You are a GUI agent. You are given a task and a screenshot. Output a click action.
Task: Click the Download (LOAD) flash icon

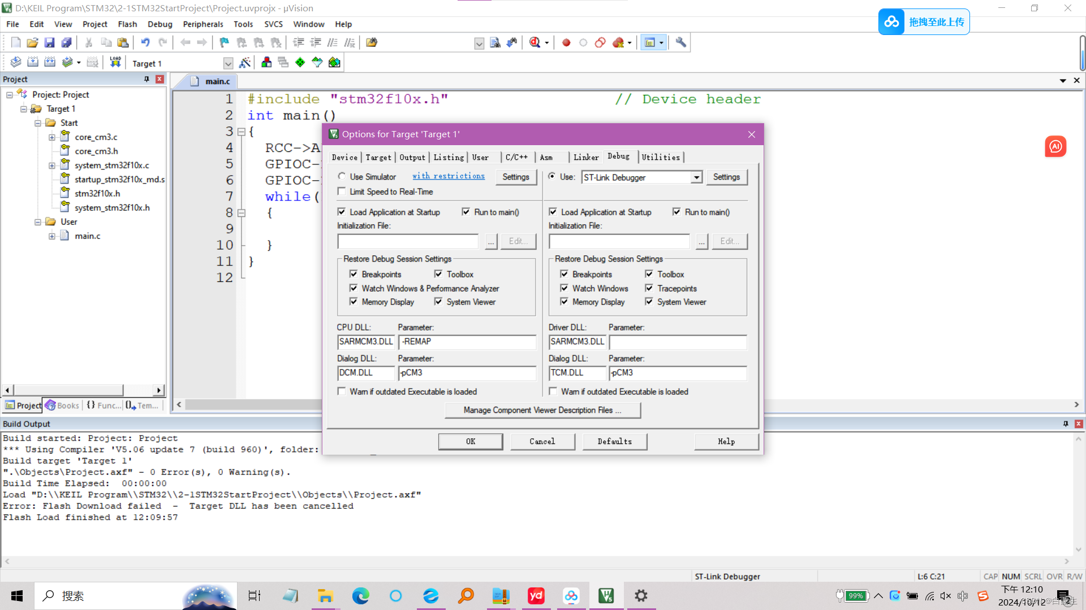tap(115, 62)
